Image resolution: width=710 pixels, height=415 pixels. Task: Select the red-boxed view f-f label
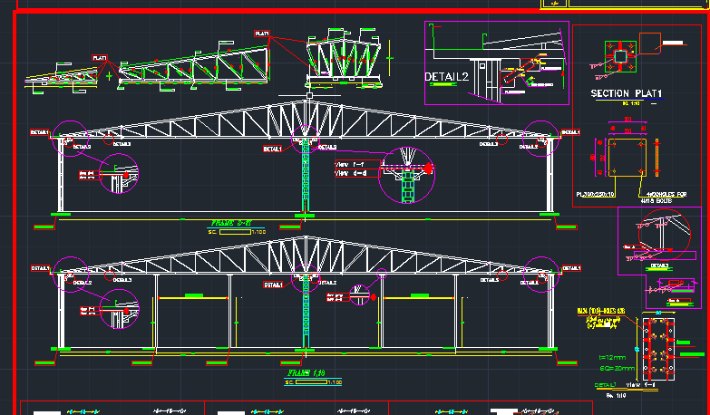click(357, 164)
